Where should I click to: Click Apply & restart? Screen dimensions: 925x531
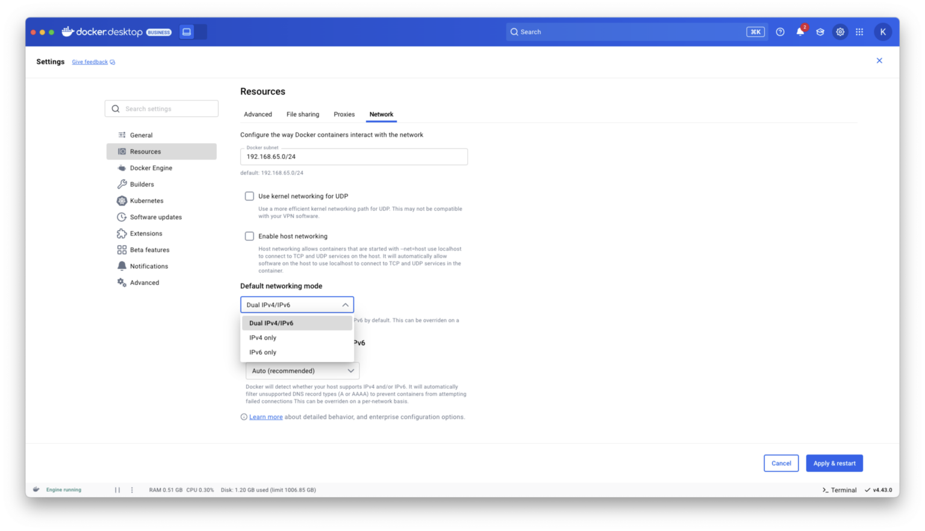coord(834,463)
